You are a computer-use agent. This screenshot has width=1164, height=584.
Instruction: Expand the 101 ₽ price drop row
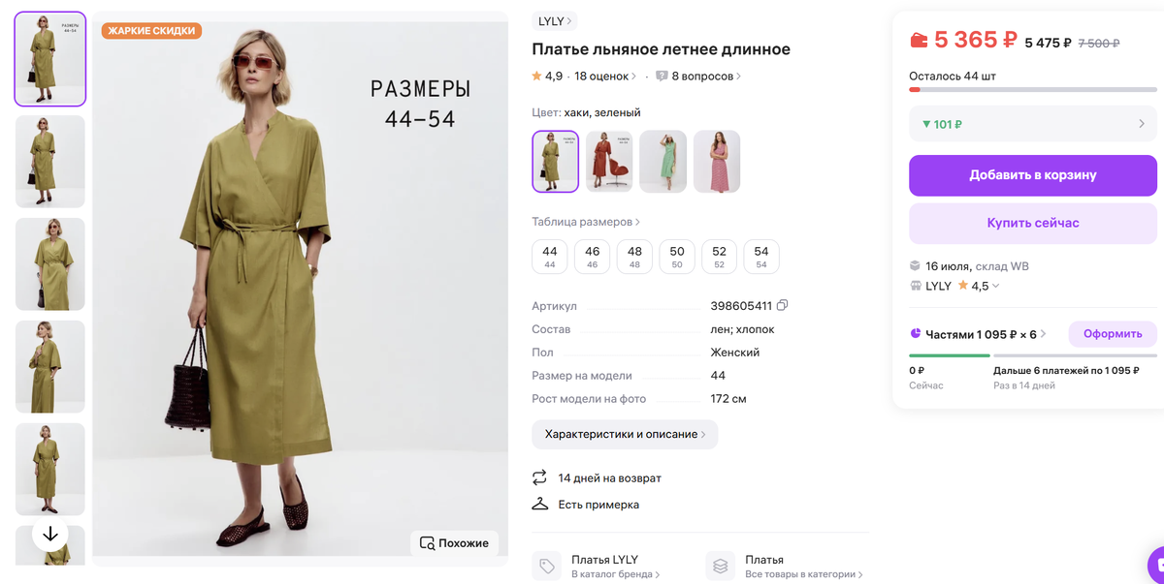[1032, 124]
